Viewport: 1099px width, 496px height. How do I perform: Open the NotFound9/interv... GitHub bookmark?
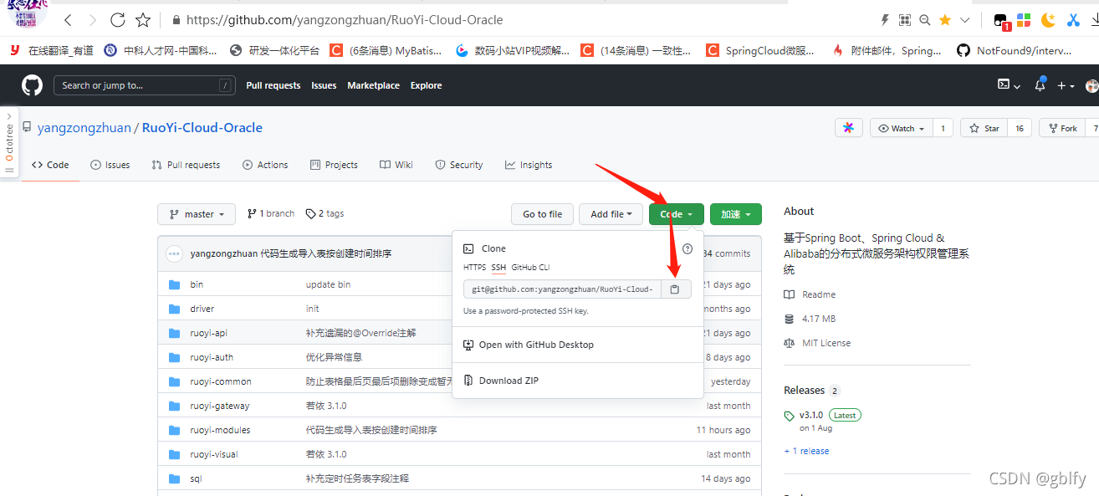(1015, 50)
